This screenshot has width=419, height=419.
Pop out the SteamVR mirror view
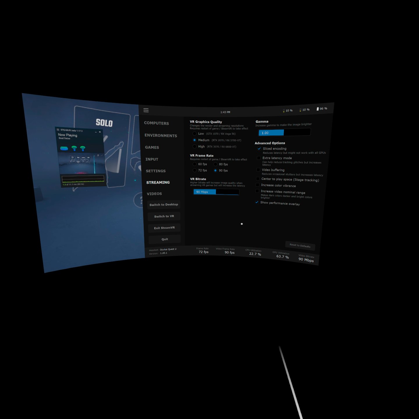pos(98,155)
